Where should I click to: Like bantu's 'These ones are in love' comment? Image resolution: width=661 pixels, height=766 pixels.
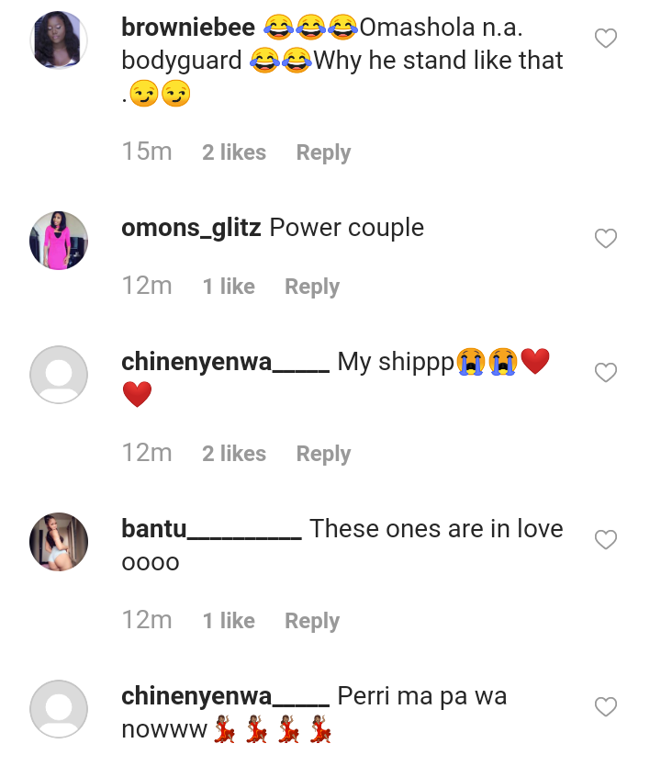click(606, 540)
